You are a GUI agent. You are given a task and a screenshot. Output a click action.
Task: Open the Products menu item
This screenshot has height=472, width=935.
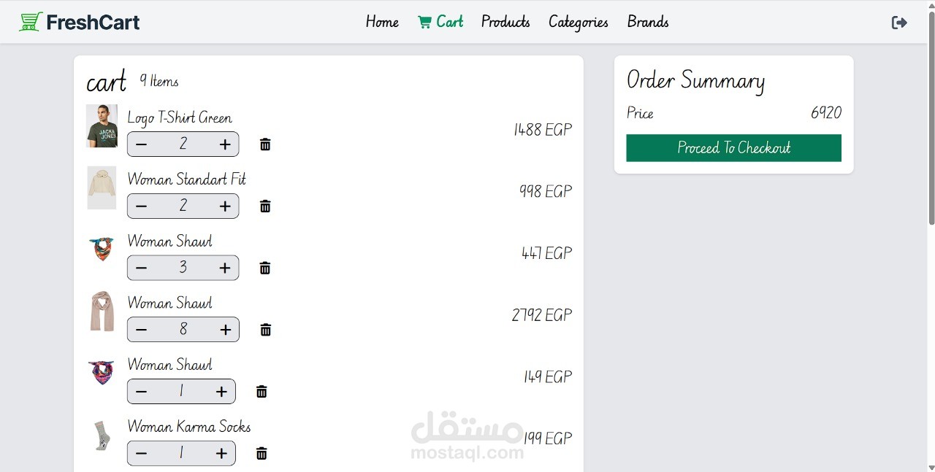tap(505, 22)
